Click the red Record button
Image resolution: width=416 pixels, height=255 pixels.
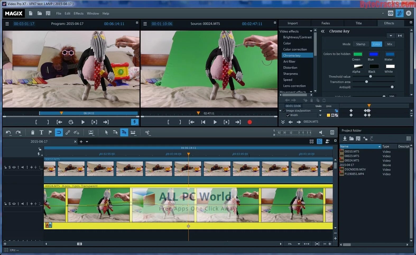pyautogui.click(x=249, y=122)
